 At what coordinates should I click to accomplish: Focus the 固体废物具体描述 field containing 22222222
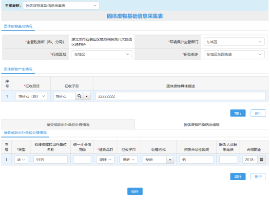[180, 96]
